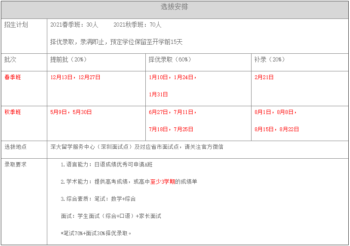Click the 5月9日，5月30日 dates cell

(71, 112)
